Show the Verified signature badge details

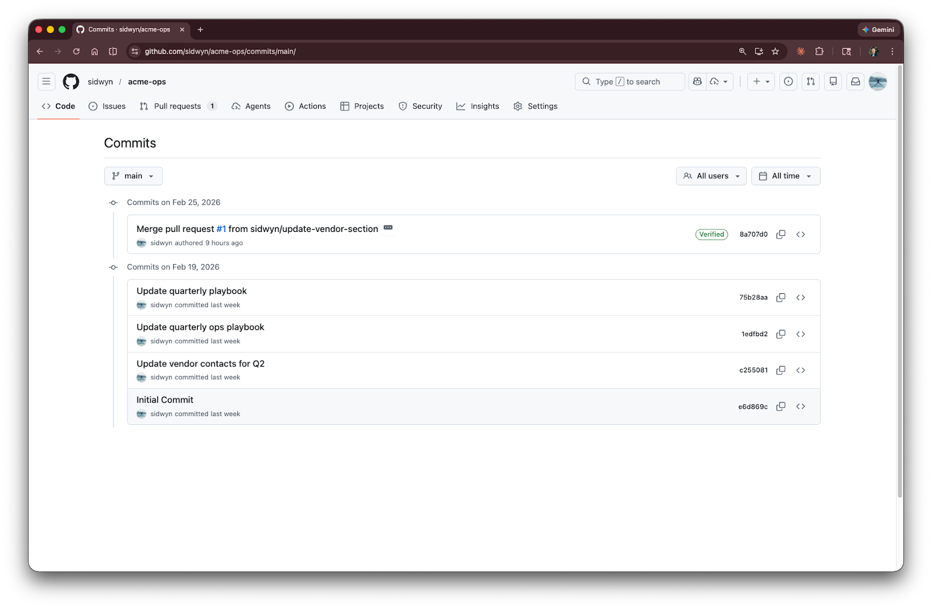point(711,234)
